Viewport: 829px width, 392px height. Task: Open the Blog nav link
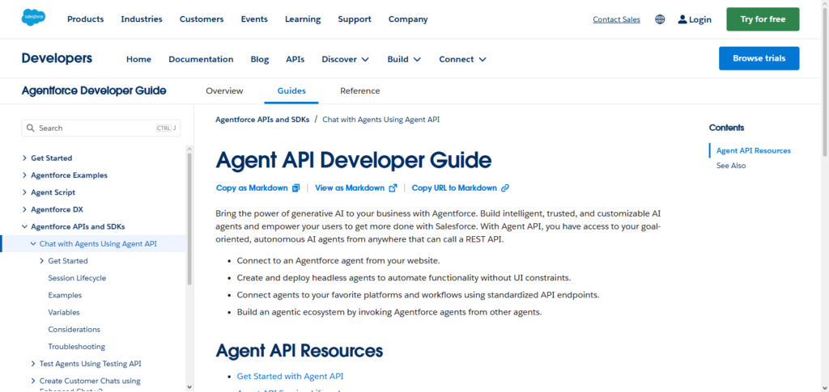pos(260,59)
